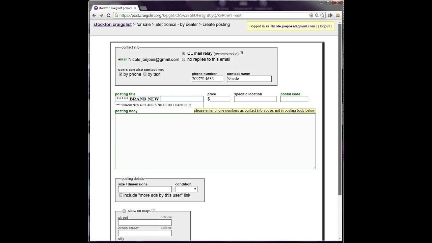The height and width of the screenshot is (243, 432).
Task: Click into the phone number field
Action: tap(207, 79)
